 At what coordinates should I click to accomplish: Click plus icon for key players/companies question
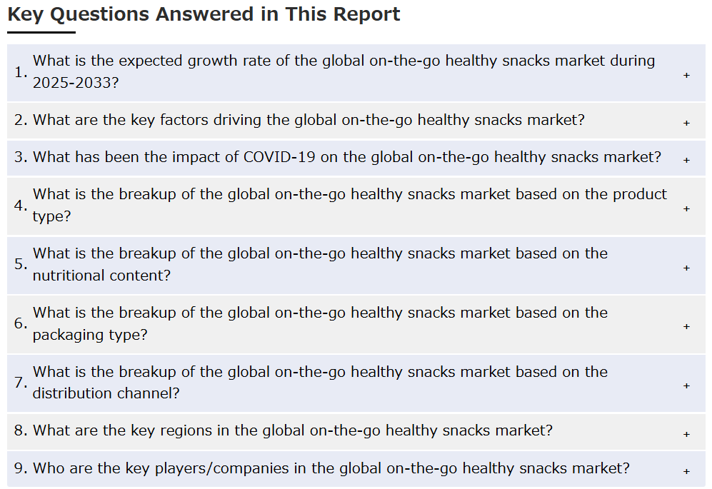coord(686,472)
